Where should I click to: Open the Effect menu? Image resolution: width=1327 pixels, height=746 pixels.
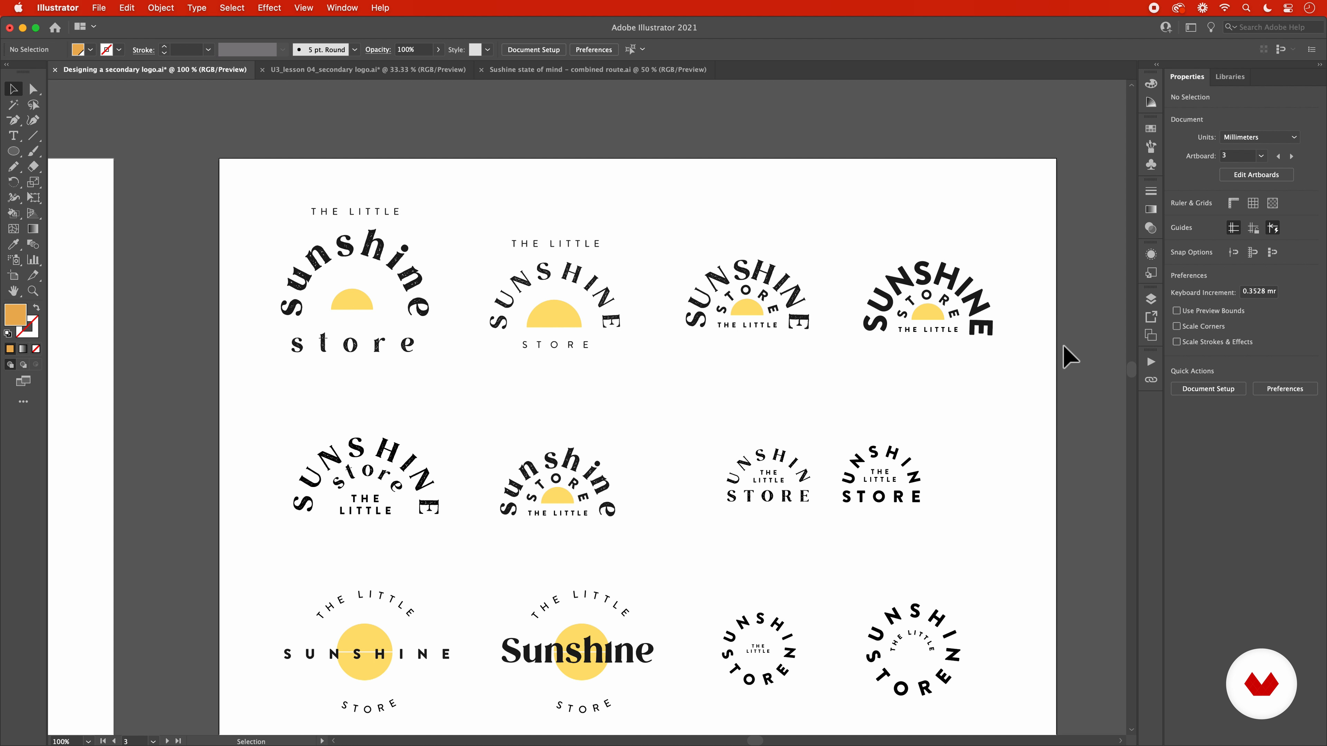click(x=269, y=8)
